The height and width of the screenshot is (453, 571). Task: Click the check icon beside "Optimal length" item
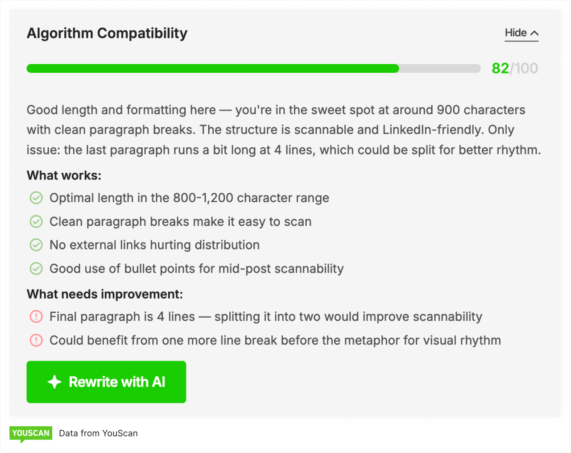[36, 198]
